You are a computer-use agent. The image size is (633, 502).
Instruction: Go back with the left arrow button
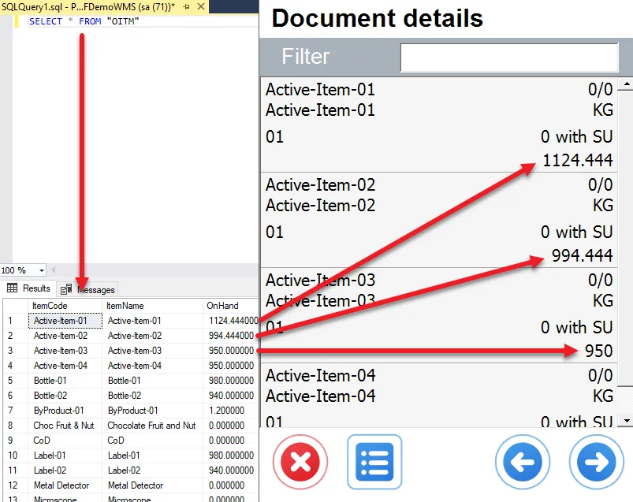coord(523,462)
